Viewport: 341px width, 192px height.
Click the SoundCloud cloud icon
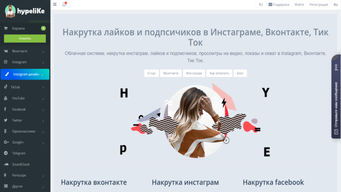click(6, 164)
